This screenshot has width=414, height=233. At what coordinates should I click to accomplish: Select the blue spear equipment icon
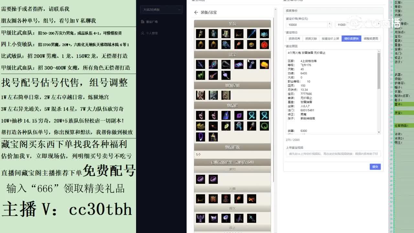[252, 34]
